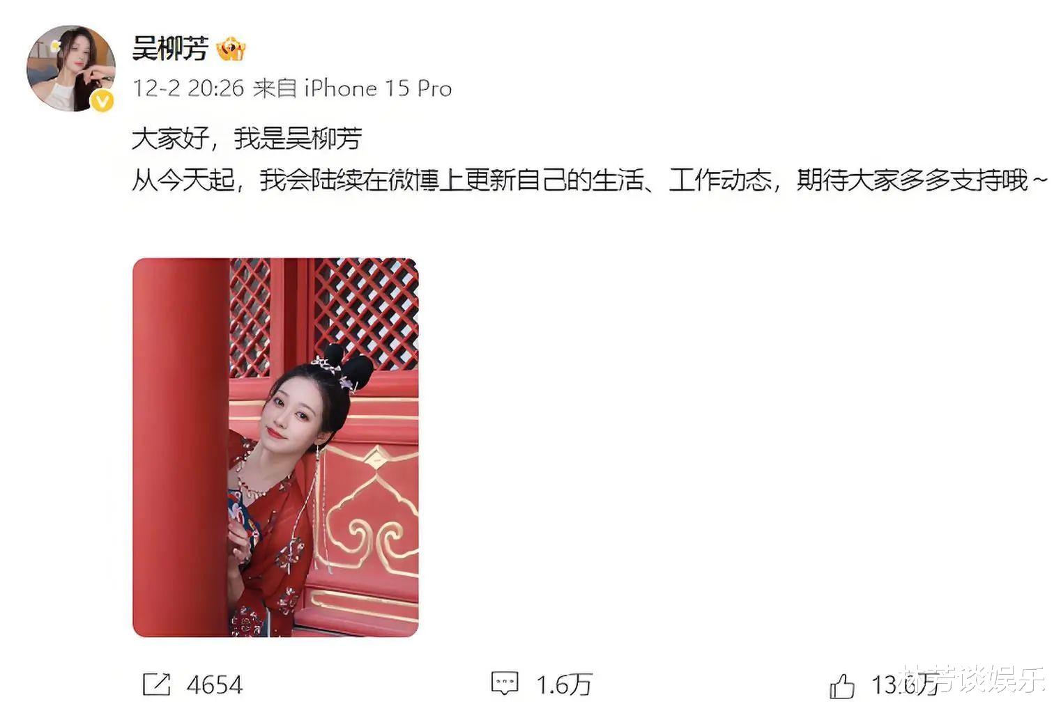Select the greeting line 大家好，我是吴柳芳

(247, 139)
